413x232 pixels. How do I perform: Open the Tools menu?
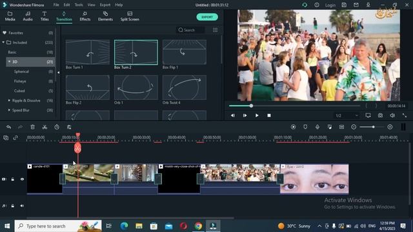point(79,5)
